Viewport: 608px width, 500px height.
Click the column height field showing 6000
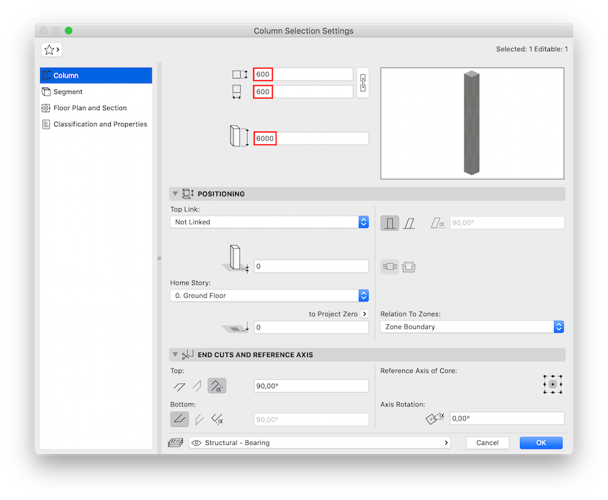[x=311, y=139]
